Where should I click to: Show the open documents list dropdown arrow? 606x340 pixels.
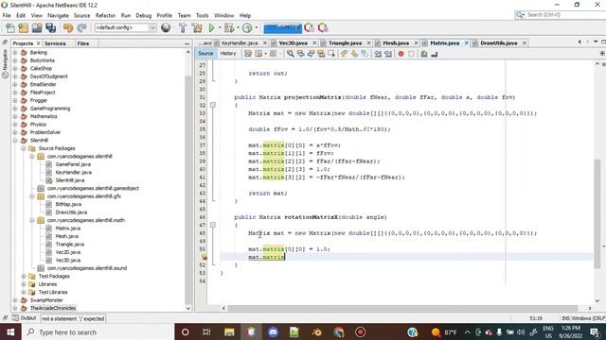click(596, 42)
